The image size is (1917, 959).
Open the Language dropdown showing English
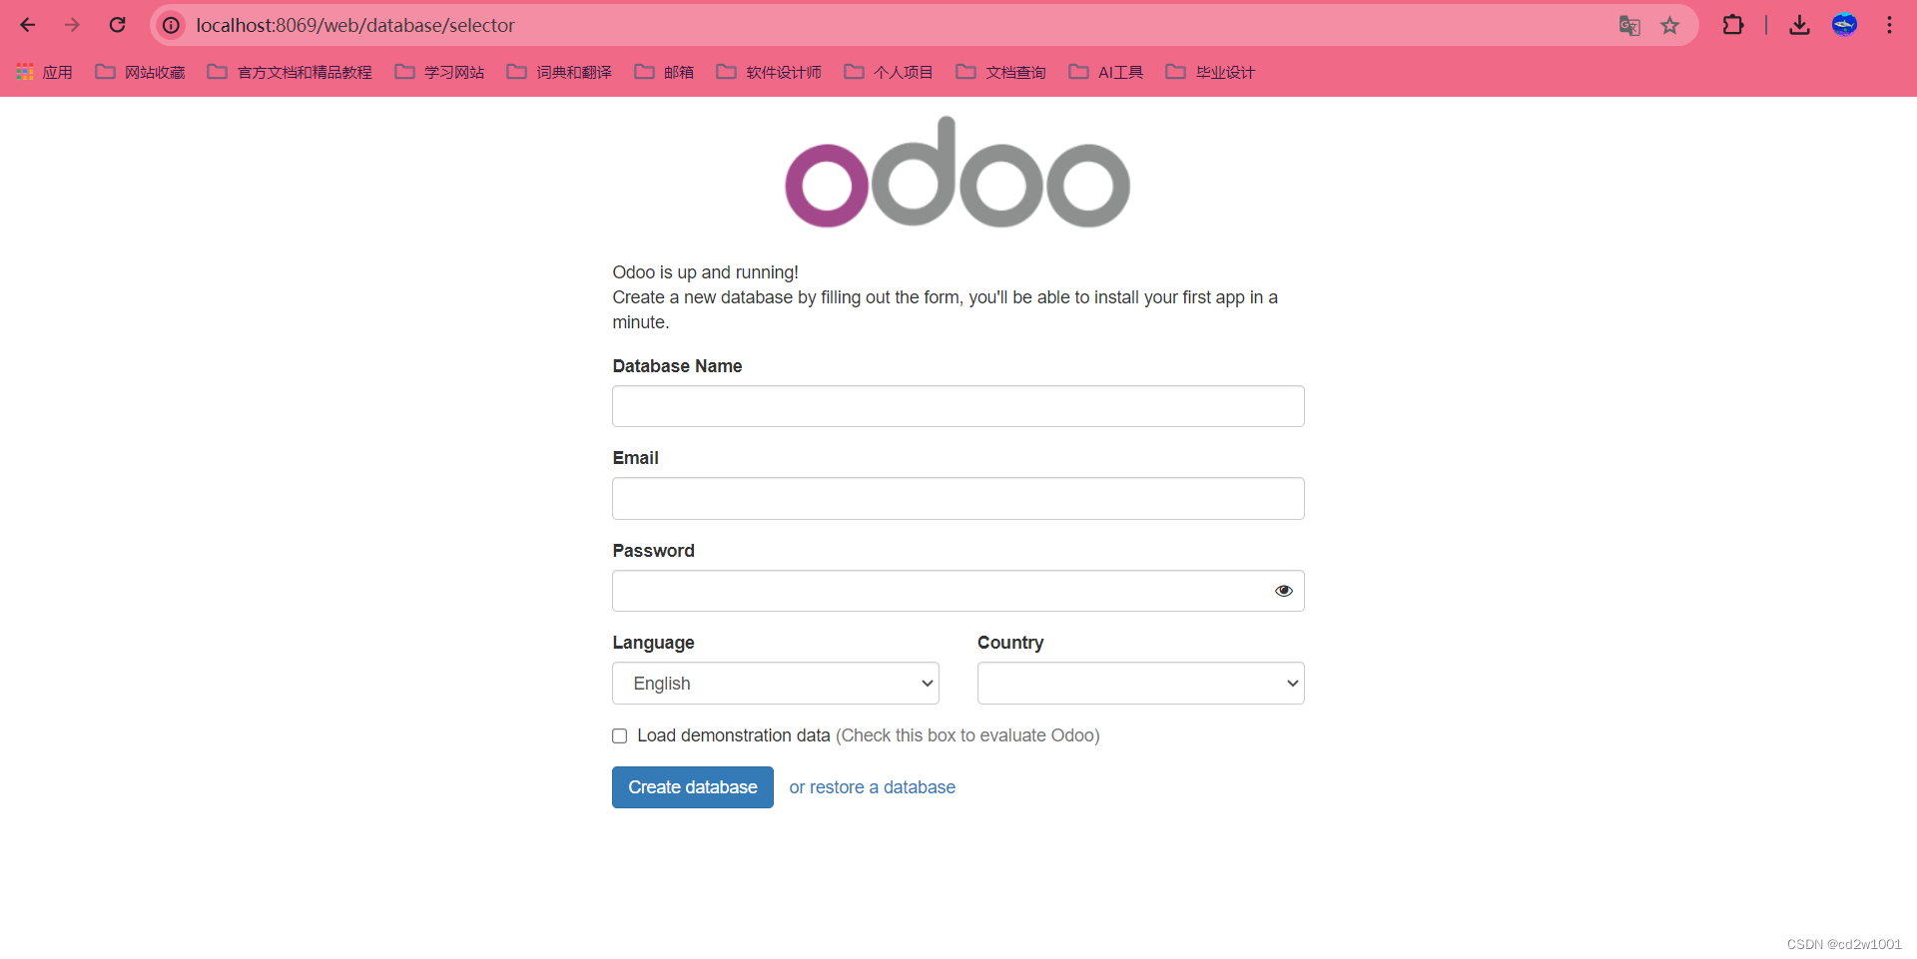(x=776, y=684)
